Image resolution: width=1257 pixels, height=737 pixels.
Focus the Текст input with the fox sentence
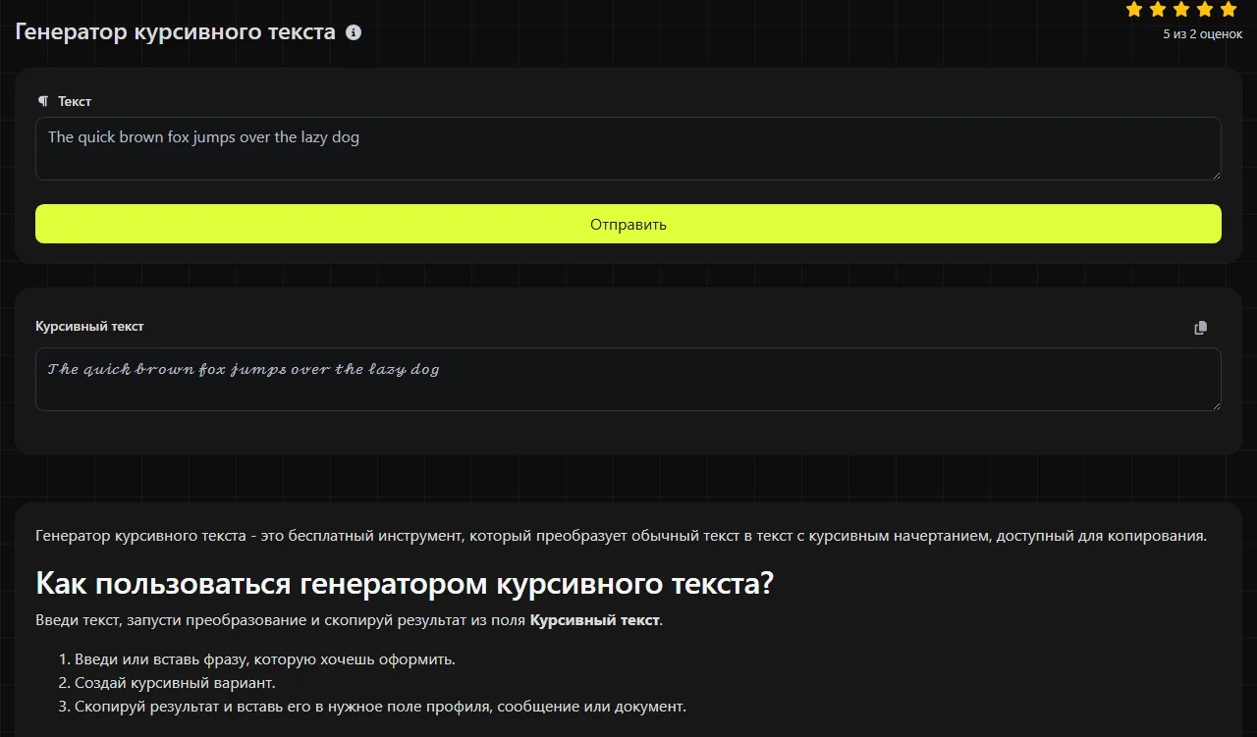click(x=628, y=149)
